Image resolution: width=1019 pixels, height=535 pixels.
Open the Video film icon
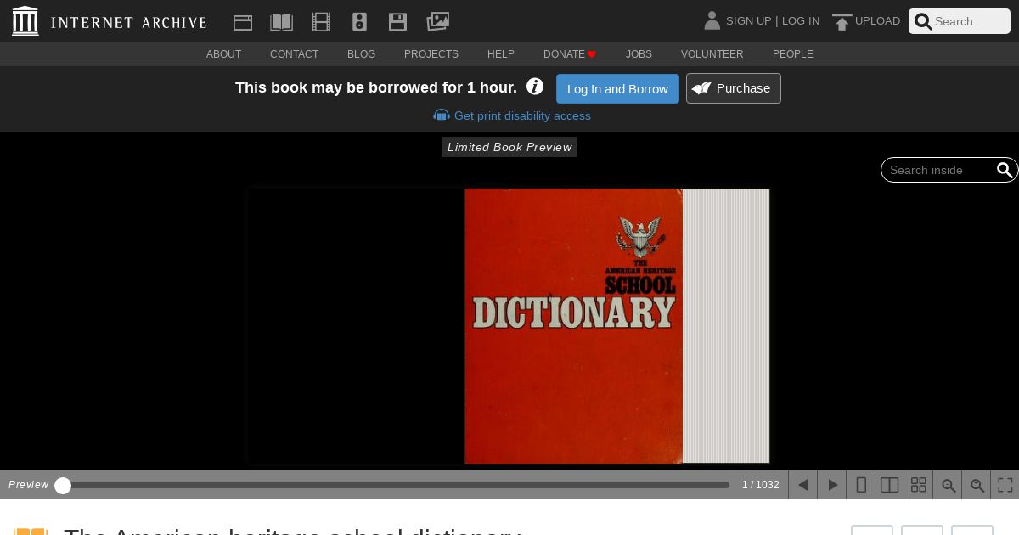[x=321, y=22]
